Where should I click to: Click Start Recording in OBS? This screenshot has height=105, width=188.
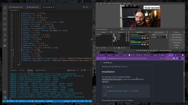click(177, 37)
